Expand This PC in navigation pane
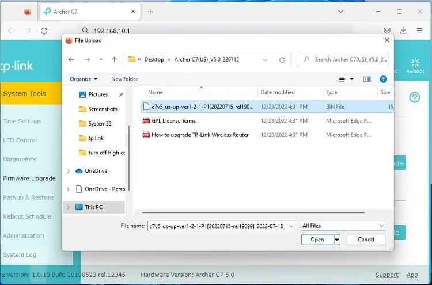 point(69,207)
